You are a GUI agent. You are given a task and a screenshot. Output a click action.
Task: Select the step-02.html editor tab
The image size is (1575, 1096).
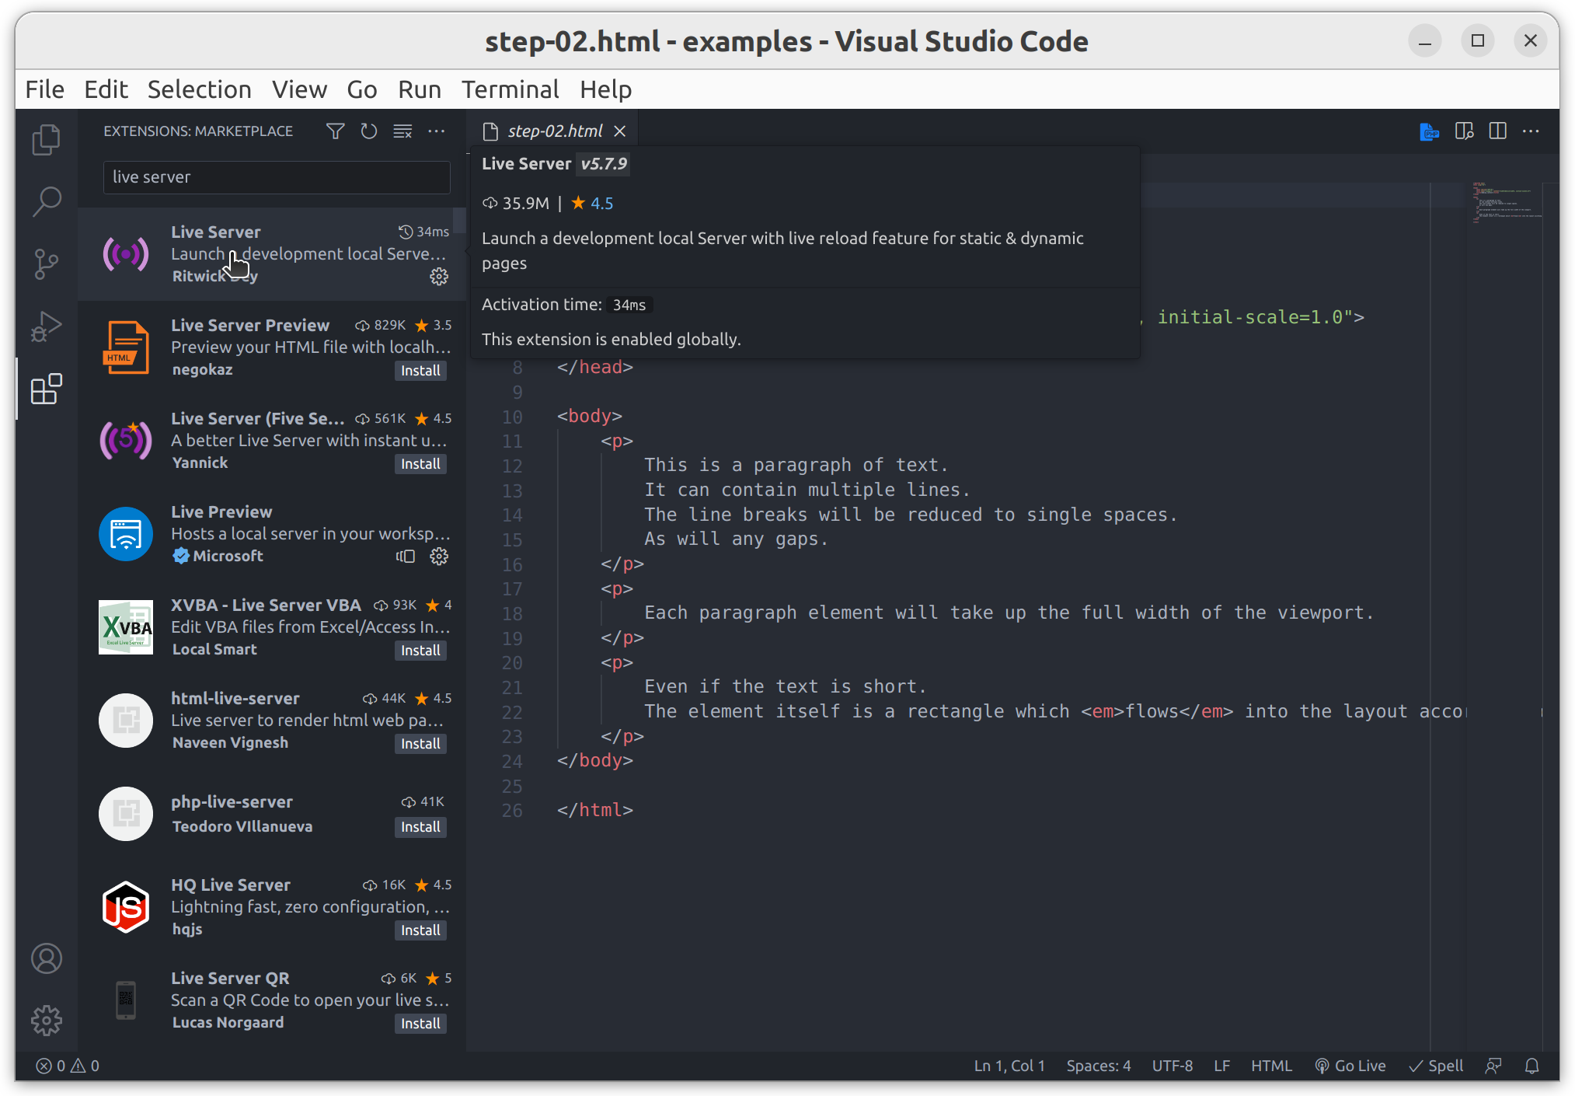pos(553,131)
